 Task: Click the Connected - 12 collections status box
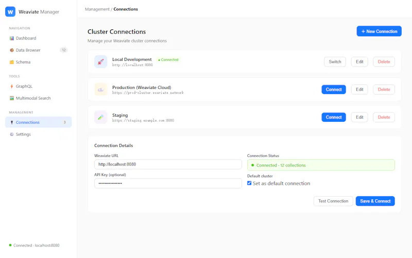[x=321, y=165]
